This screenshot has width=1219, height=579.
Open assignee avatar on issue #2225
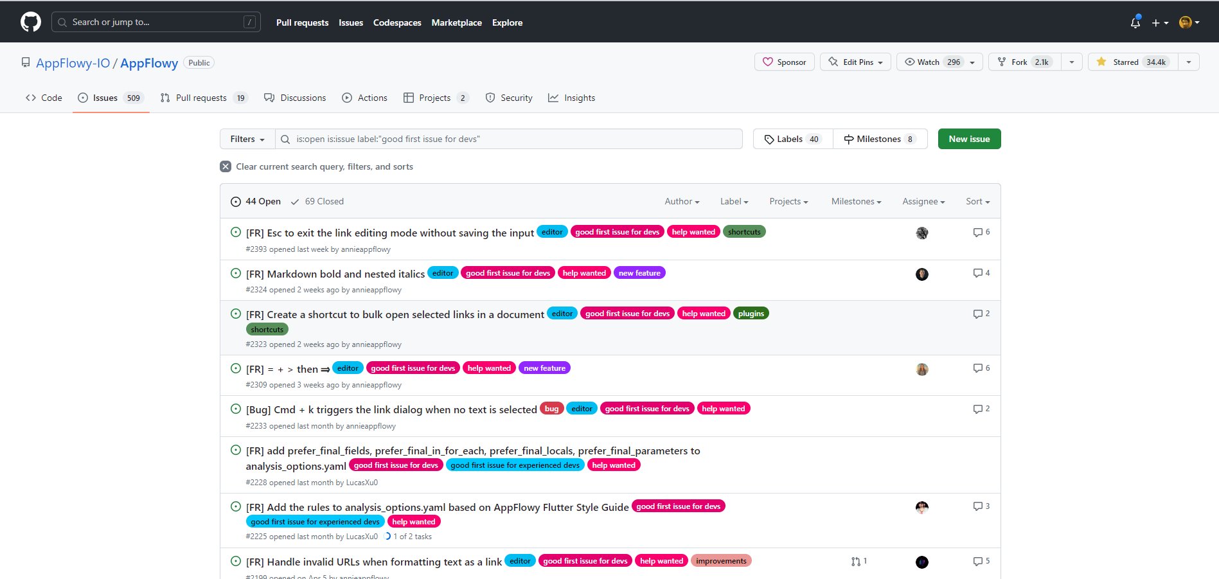(922, 507)
